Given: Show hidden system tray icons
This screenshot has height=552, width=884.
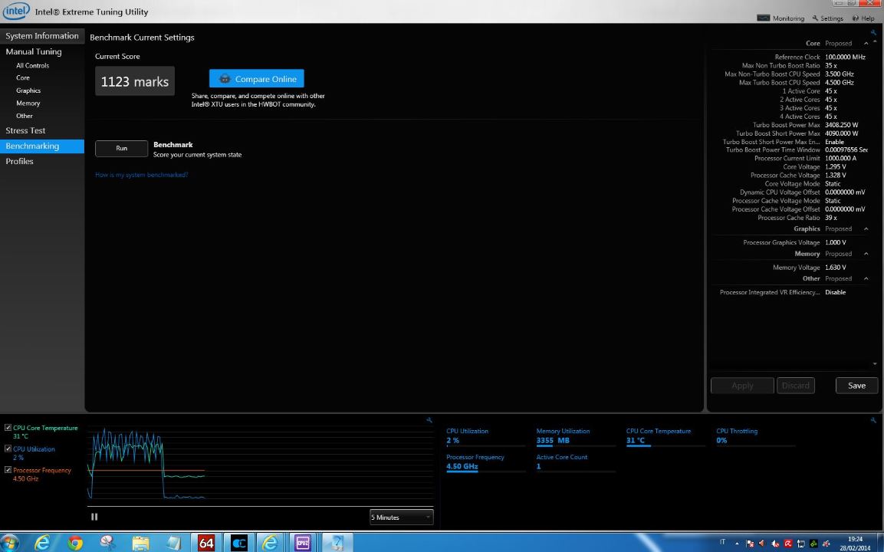Looking at the screenshot, I should click(737, 544).
